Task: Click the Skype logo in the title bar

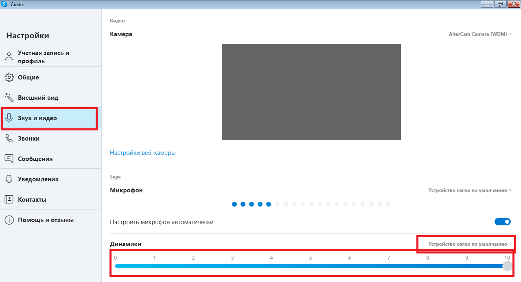Action: coord(4,4)
